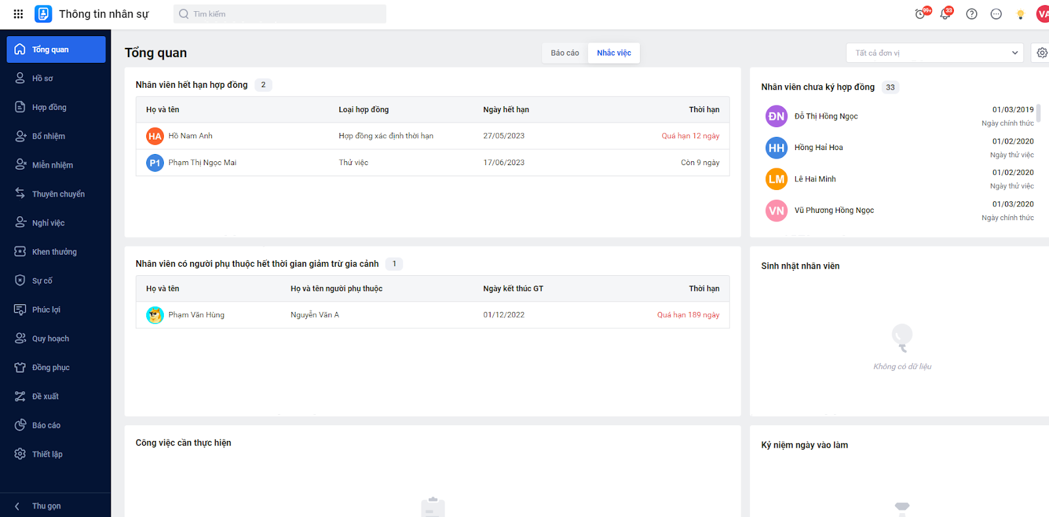
Task: Click the Thông tin nhân sự app logo
Action: click(x=43, y=14)
